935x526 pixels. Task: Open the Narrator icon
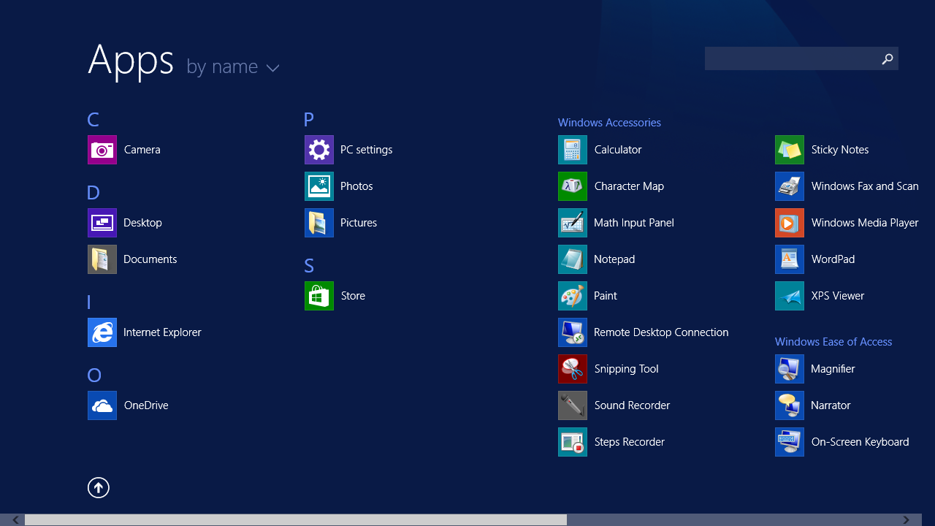pos(790,405)
